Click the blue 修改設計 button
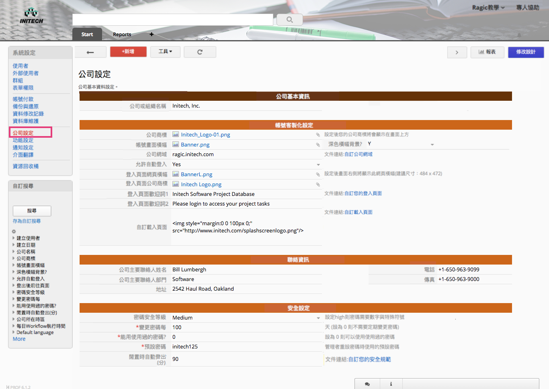 (526, 52)
